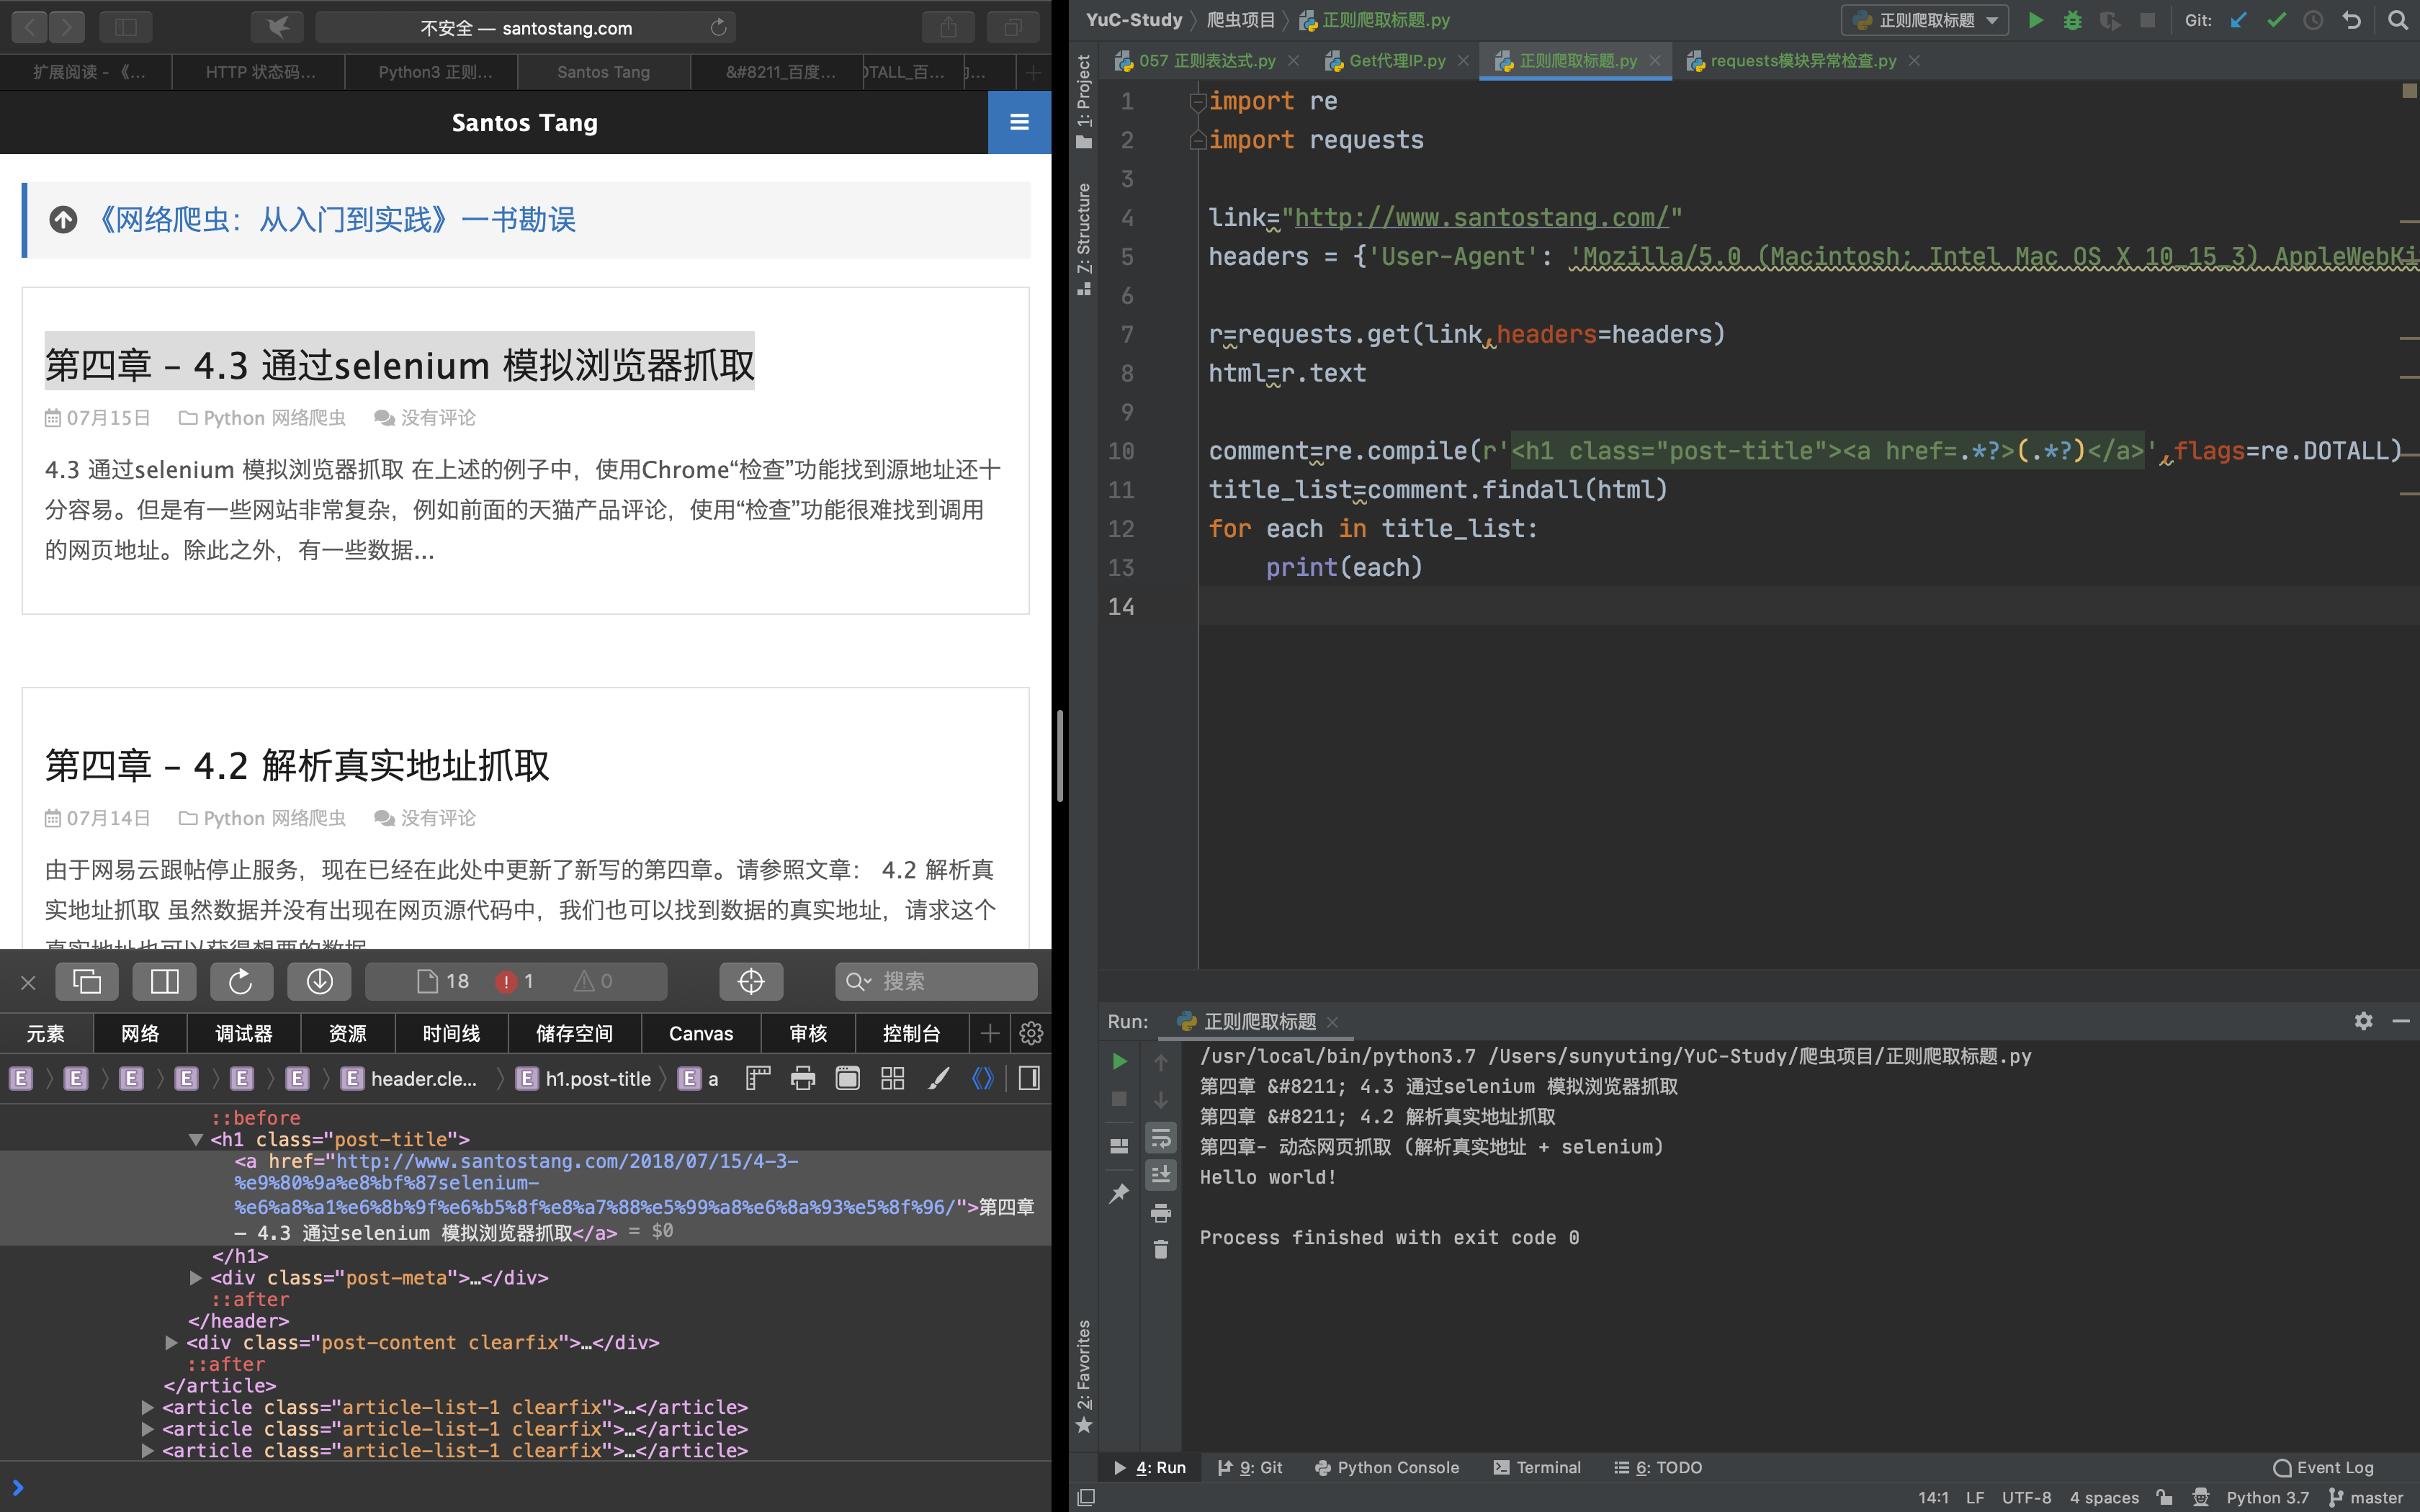Expand the last article-list-1 node

(x=148, y=1450)
